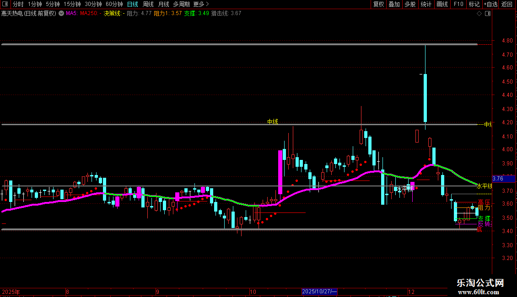This screenshot has width=517, height=297.
Task: Click the 支撑: 3.49 value
Action: coord(197,14)
